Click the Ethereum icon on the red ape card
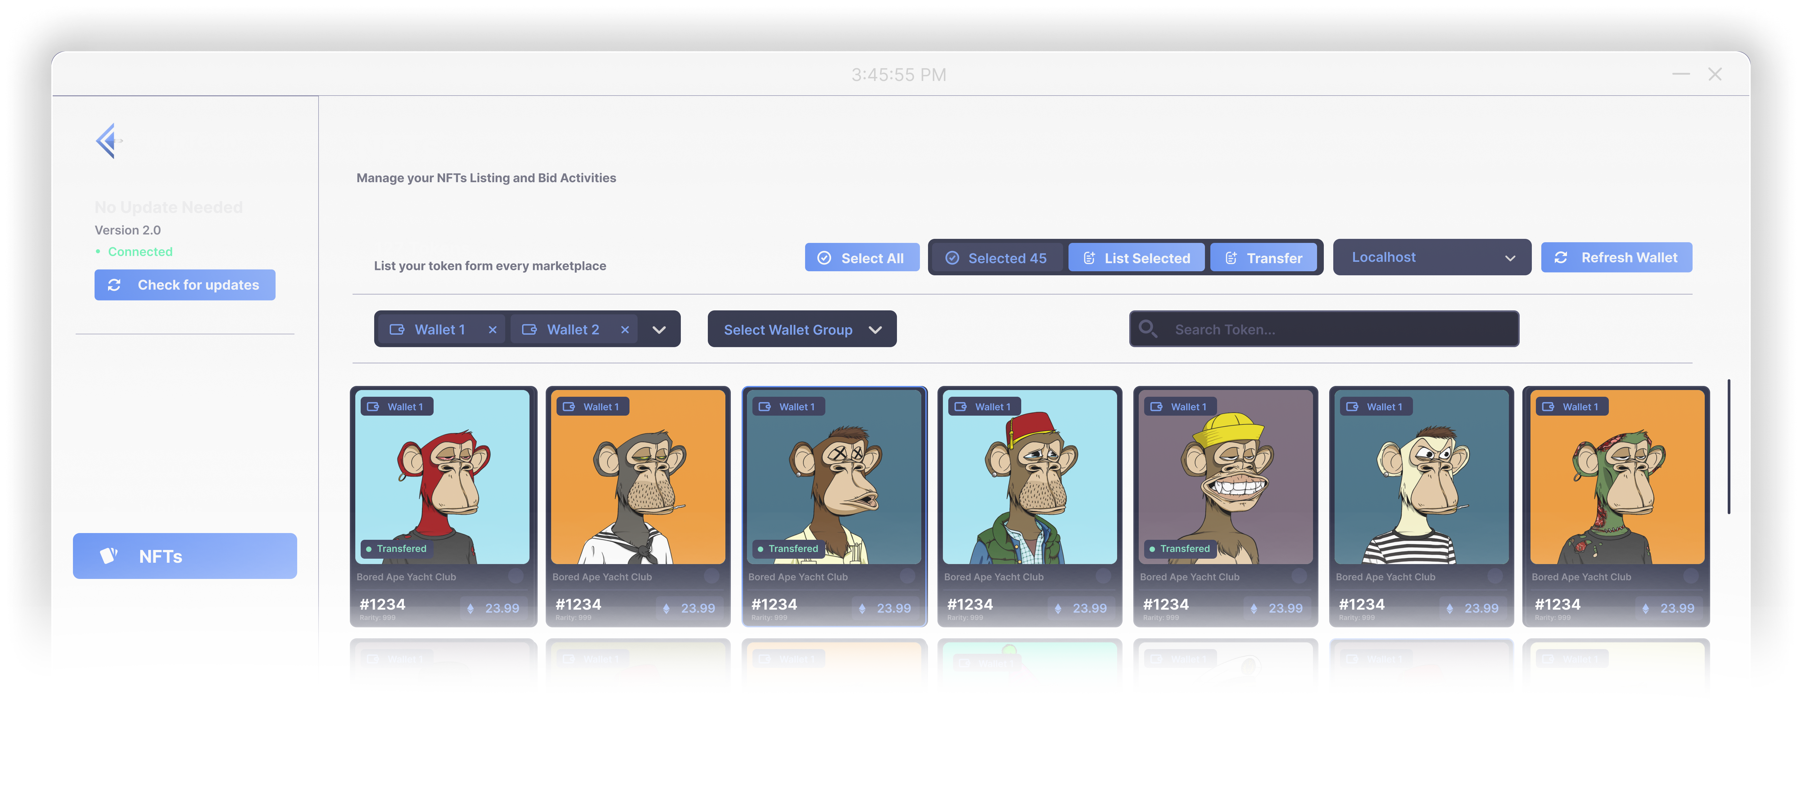This screenshot has width=1802, height=808. tap(471, 609)
